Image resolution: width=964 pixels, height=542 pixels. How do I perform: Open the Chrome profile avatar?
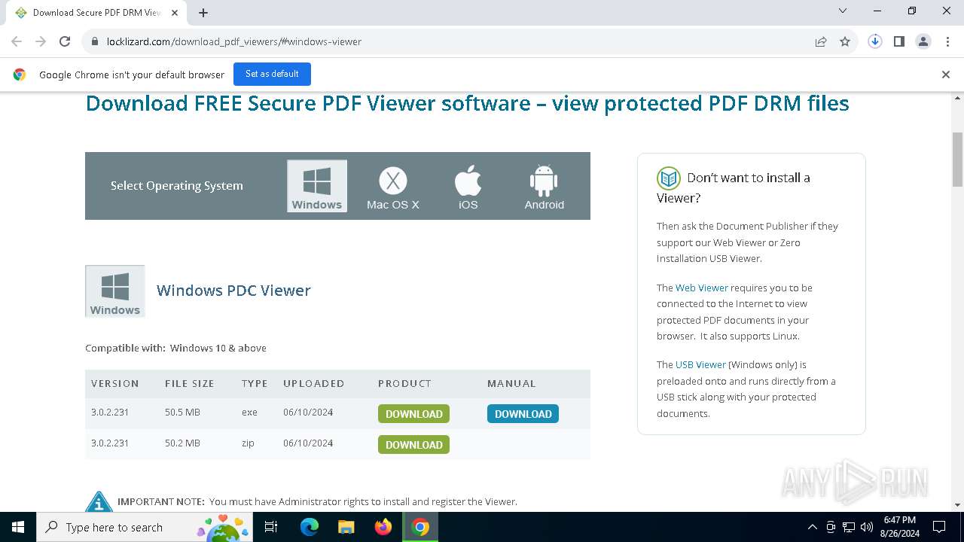tap(923, 41)
